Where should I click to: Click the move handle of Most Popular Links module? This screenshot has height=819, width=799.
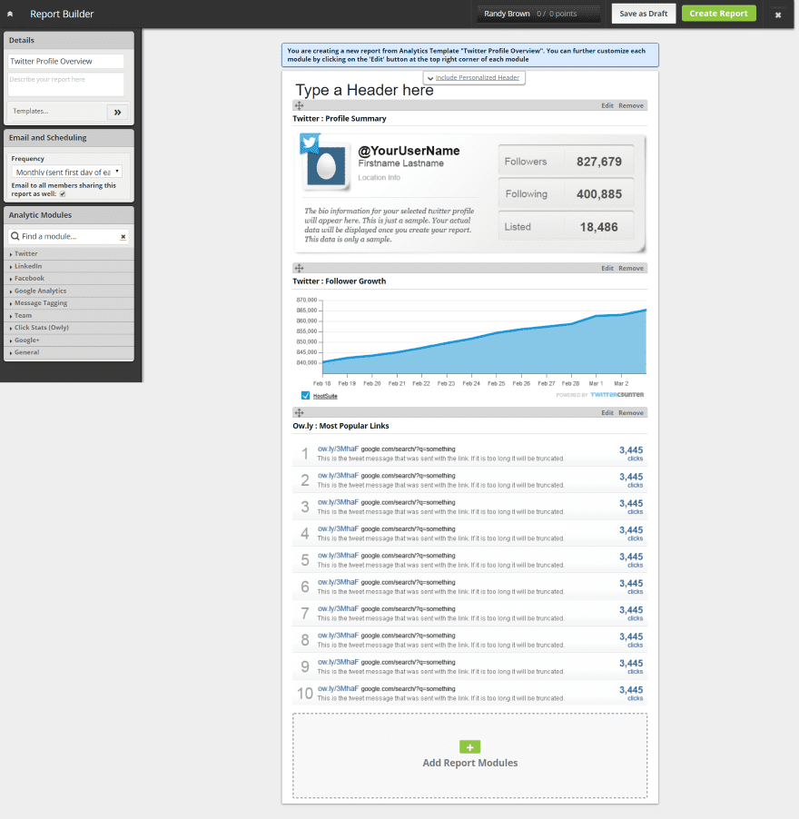300,412
